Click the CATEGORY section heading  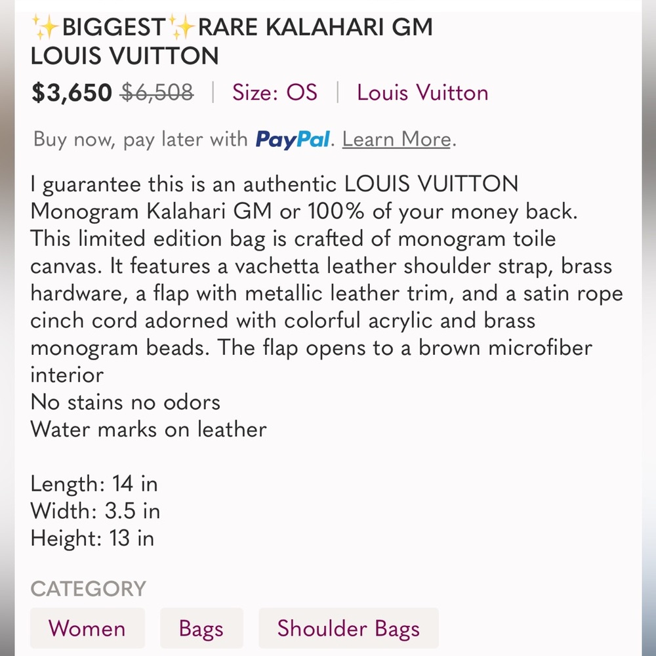(89, 588)
